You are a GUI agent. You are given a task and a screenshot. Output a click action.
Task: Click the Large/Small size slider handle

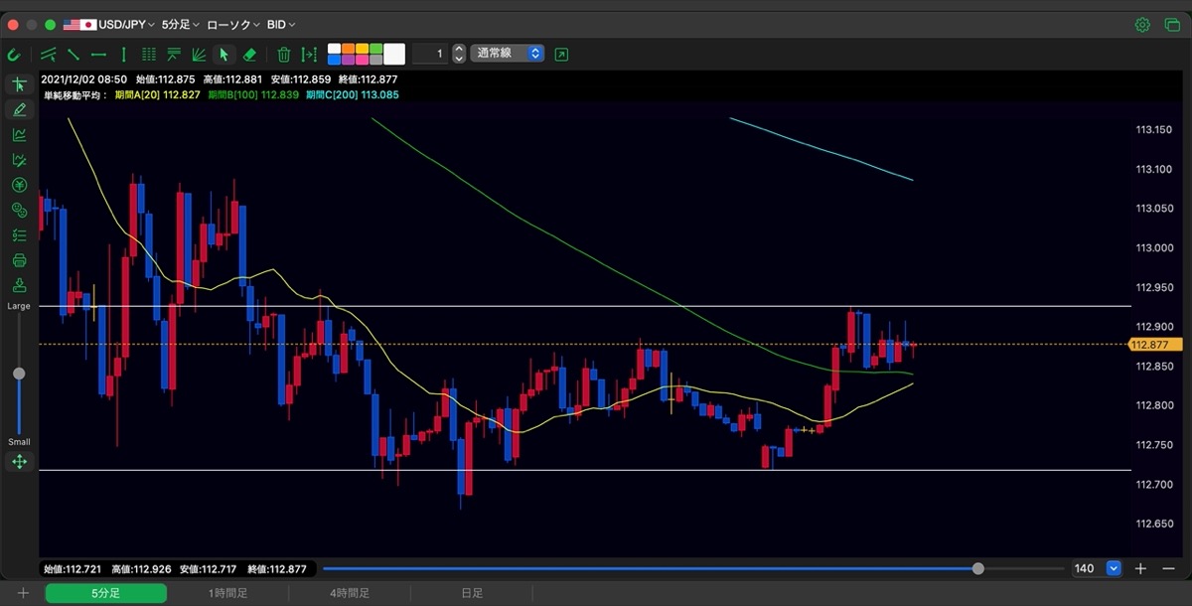[19, 374]
